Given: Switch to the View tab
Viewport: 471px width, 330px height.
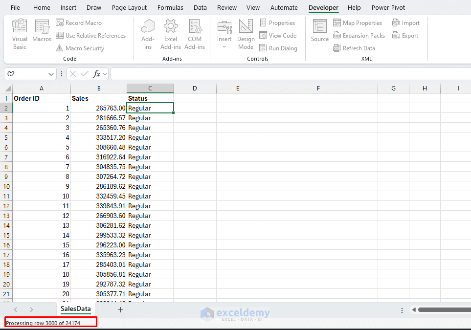Looking at the screenshot, I should (x=253, y=7).
